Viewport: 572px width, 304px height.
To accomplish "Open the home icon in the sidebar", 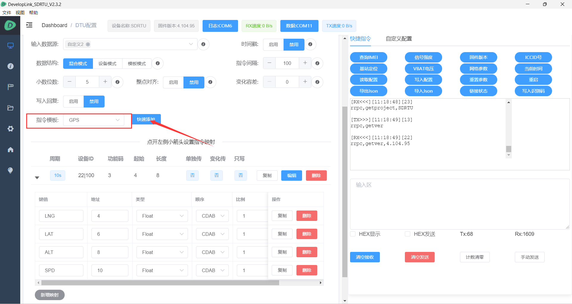I will click(x=10, y=149).
